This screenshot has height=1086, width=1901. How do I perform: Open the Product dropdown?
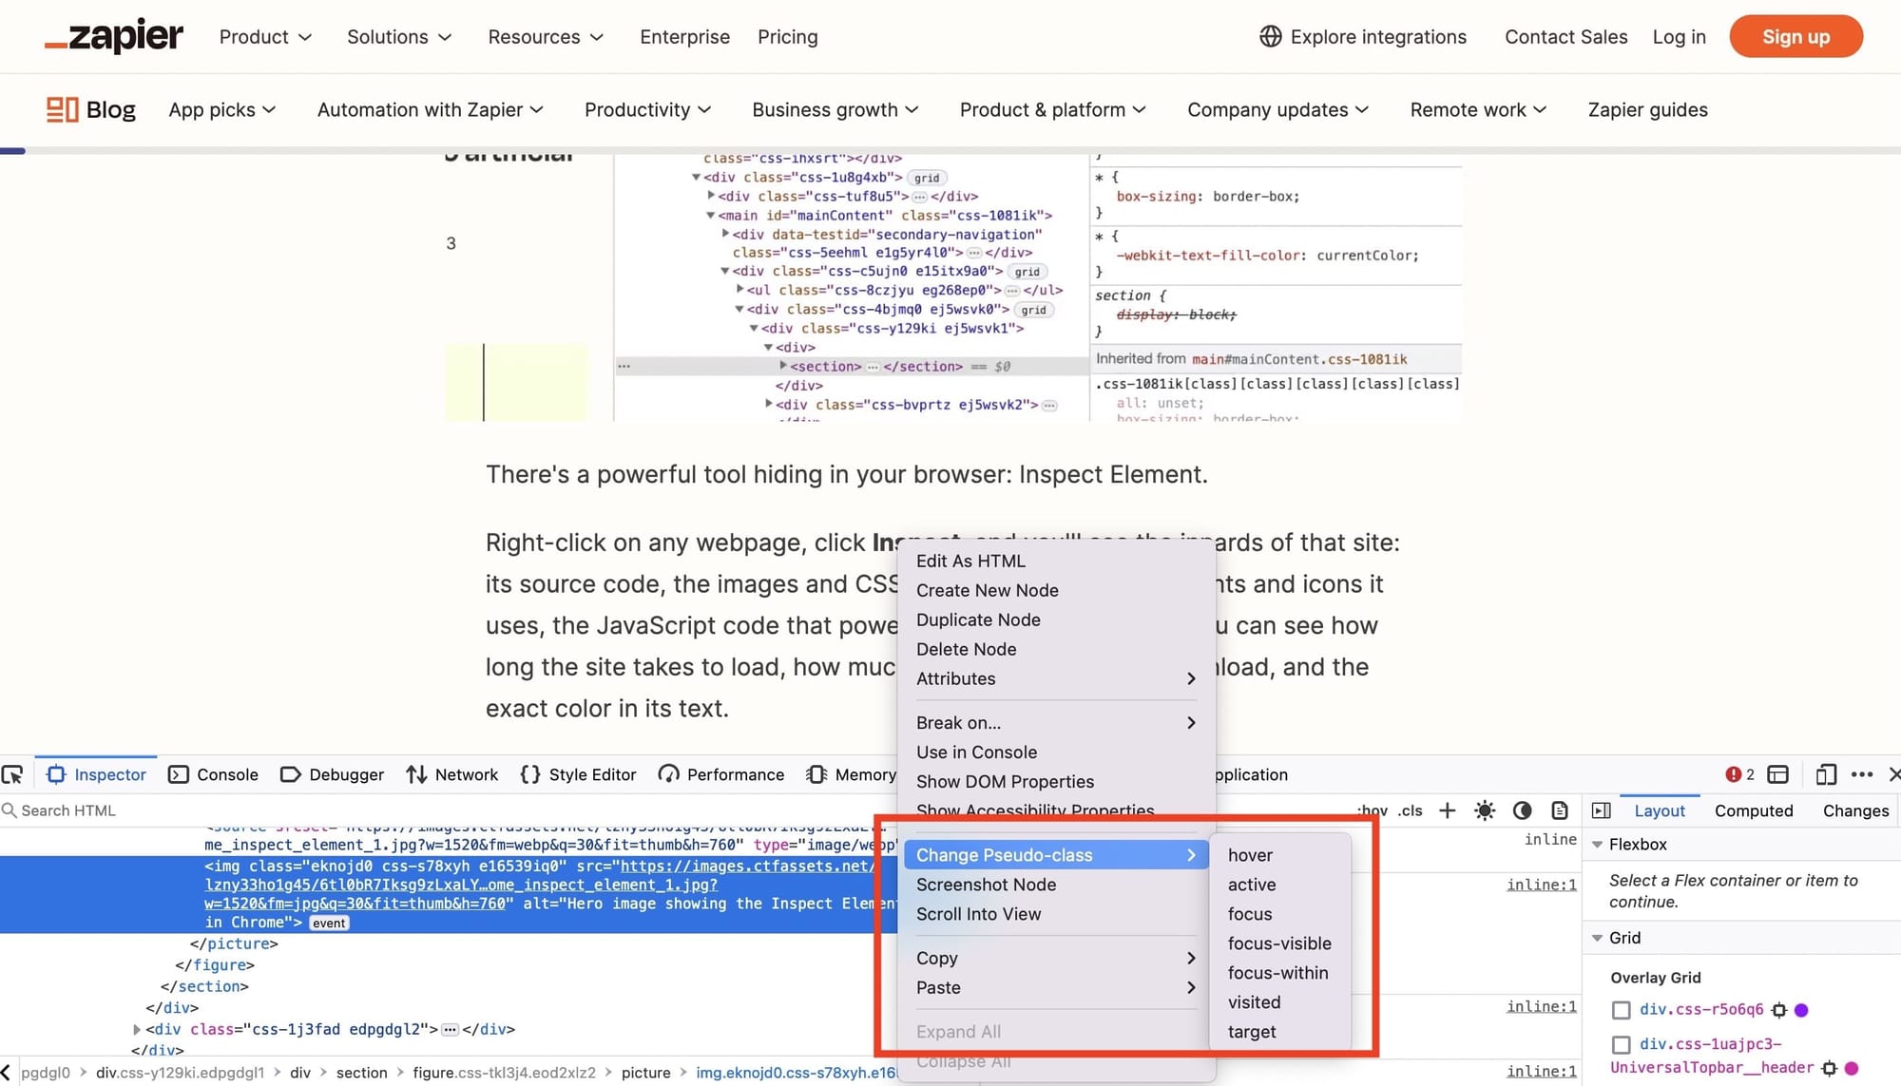(x=265, y=36)
